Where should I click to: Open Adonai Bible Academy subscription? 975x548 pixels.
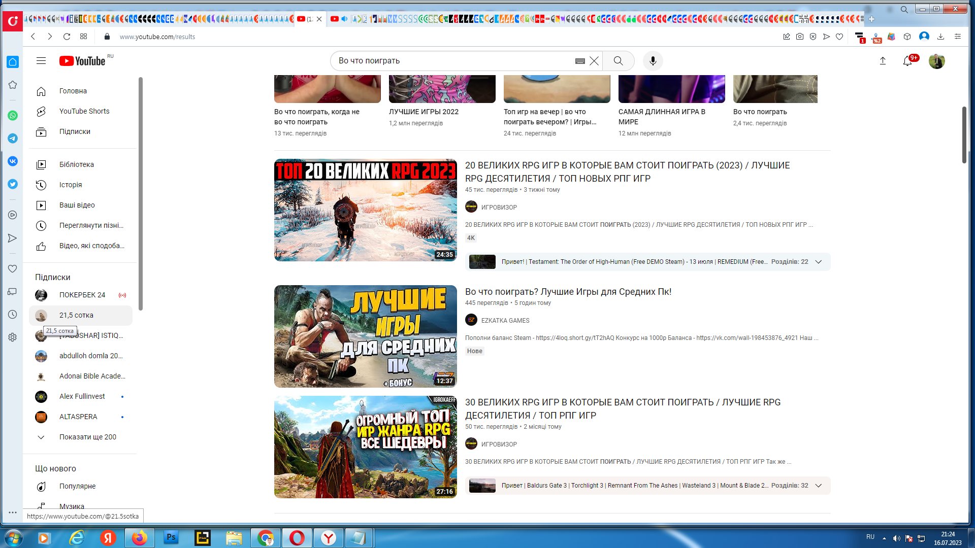tap(81, 376)
